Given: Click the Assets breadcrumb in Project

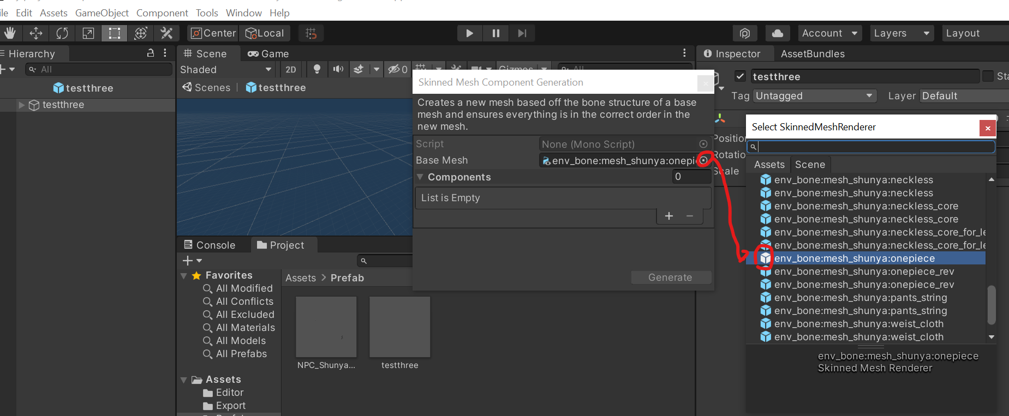Looking at the screenshot, I should (x=301, y=278).
